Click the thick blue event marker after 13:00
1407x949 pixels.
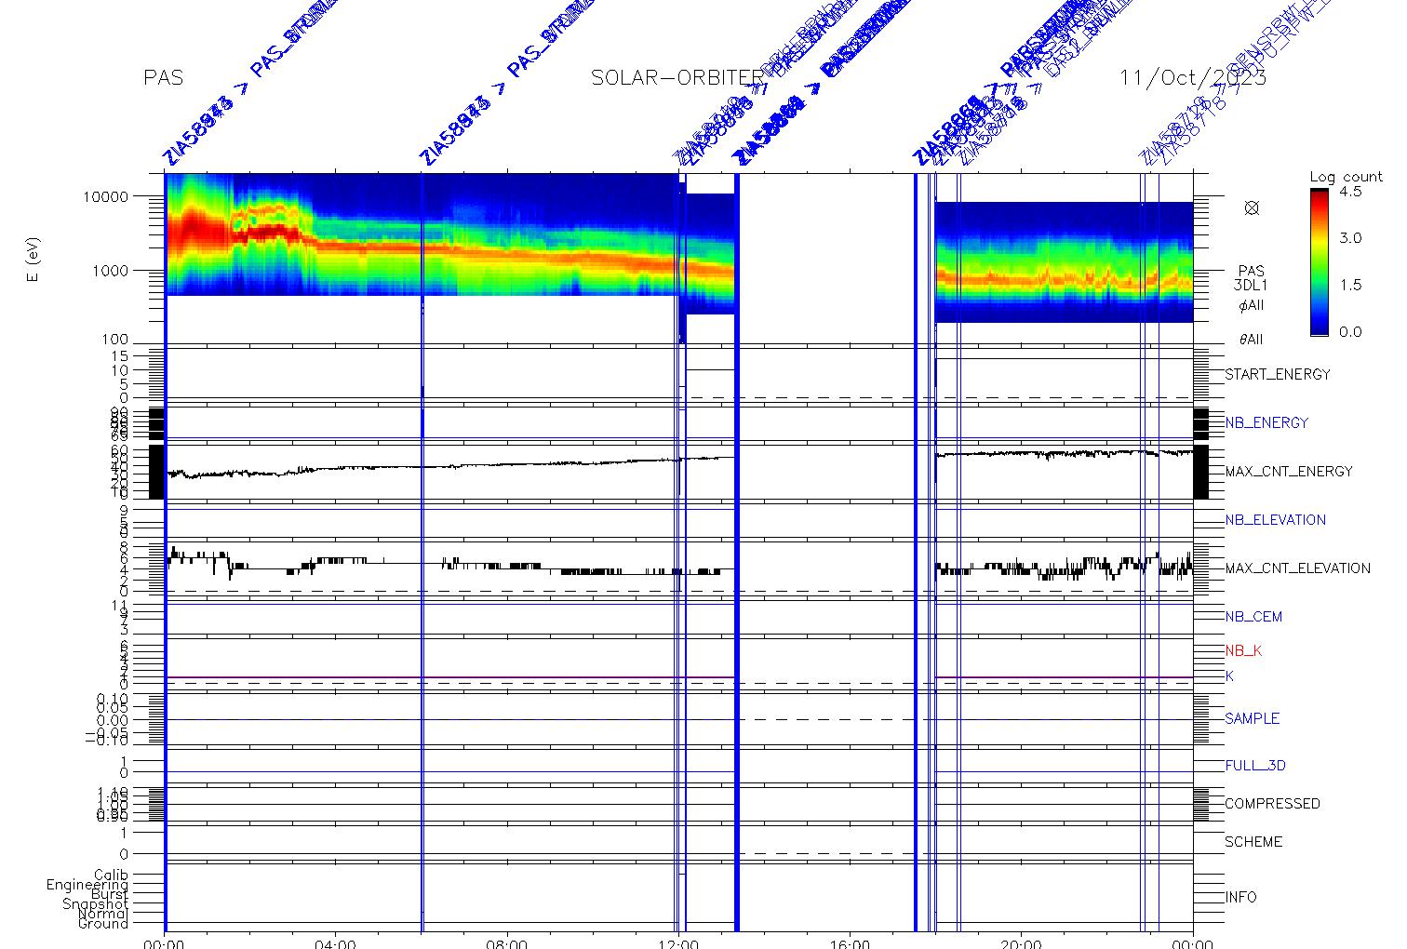(x=737, y=552)
